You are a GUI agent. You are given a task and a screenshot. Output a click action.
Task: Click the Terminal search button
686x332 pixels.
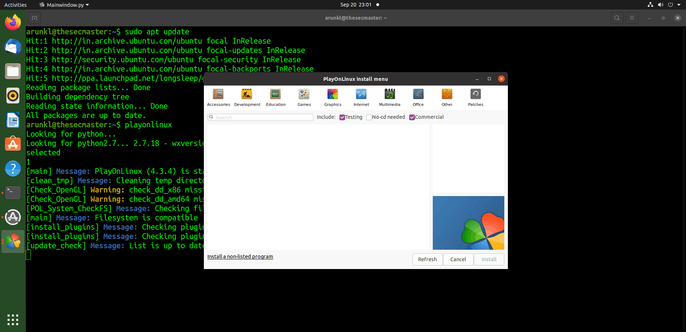coord(617,18)
